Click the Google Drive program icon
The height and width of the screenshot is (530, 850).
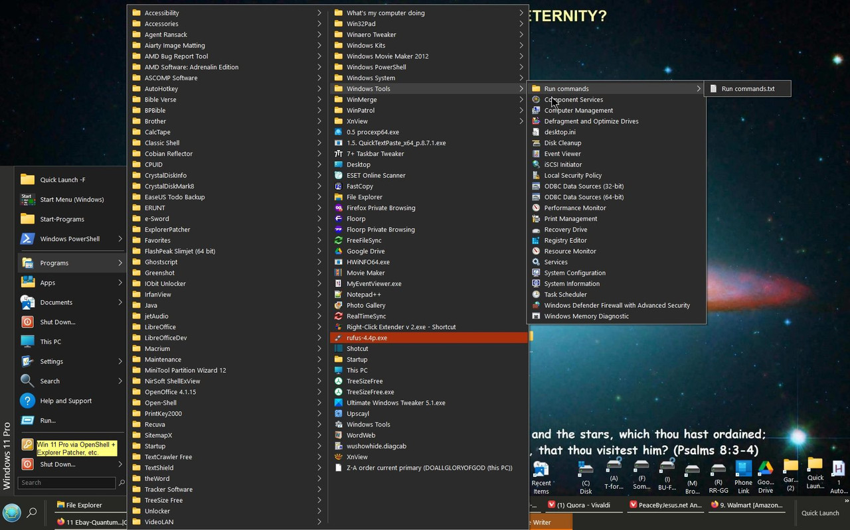[x=339, y=251]
